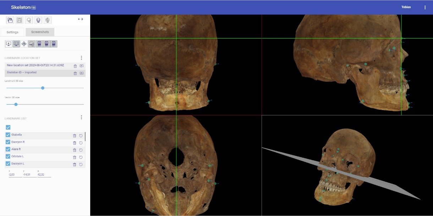Toggle the Orbitale L checkbox
The width and height of the screenshot is (433, 216).
point(8,157)
